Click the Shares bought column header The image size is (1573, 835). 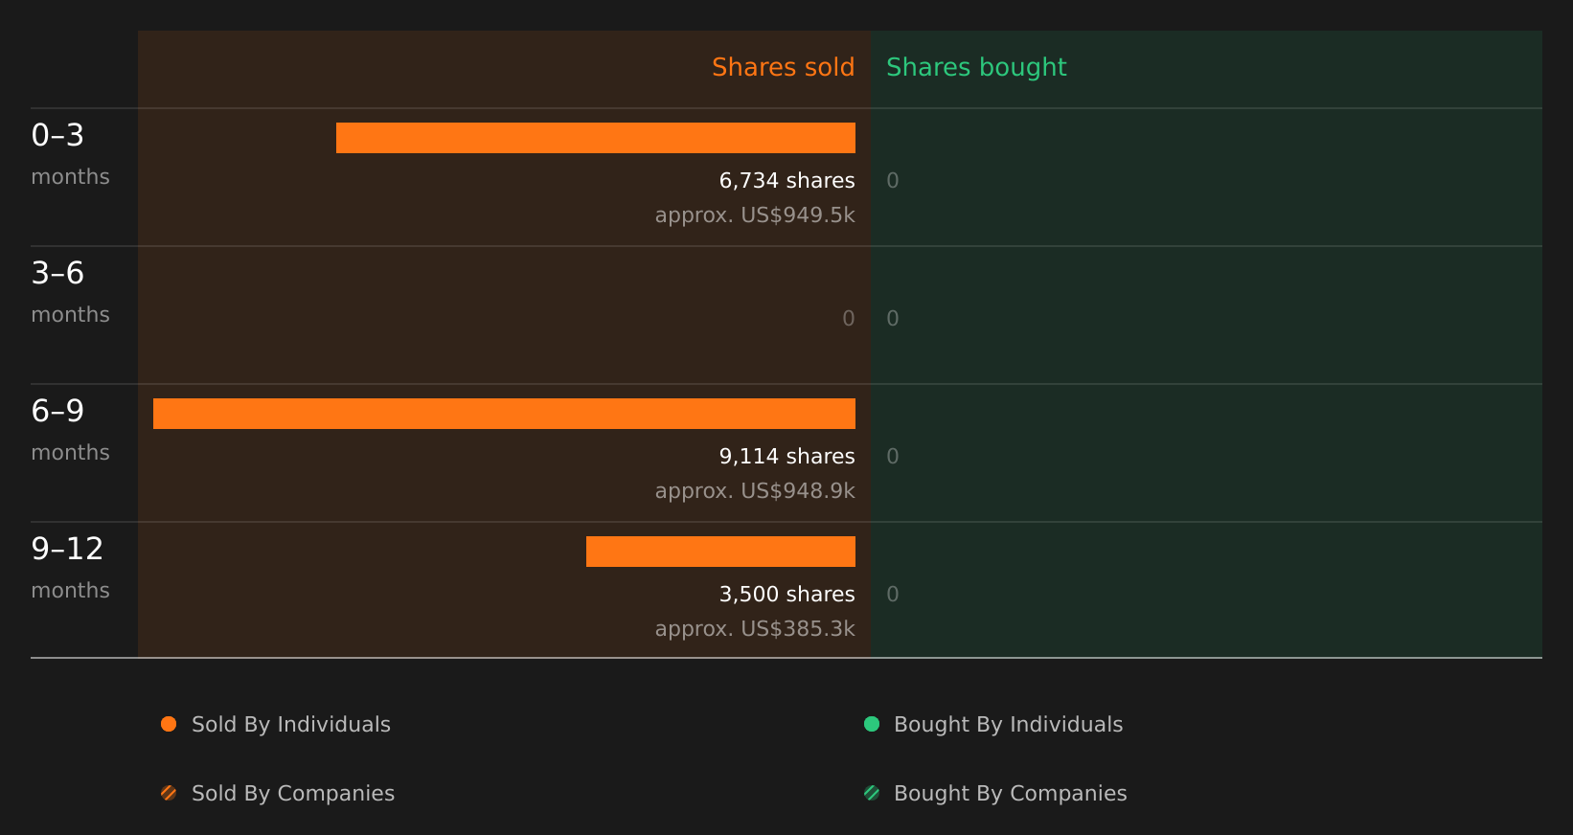coord(976,68)
